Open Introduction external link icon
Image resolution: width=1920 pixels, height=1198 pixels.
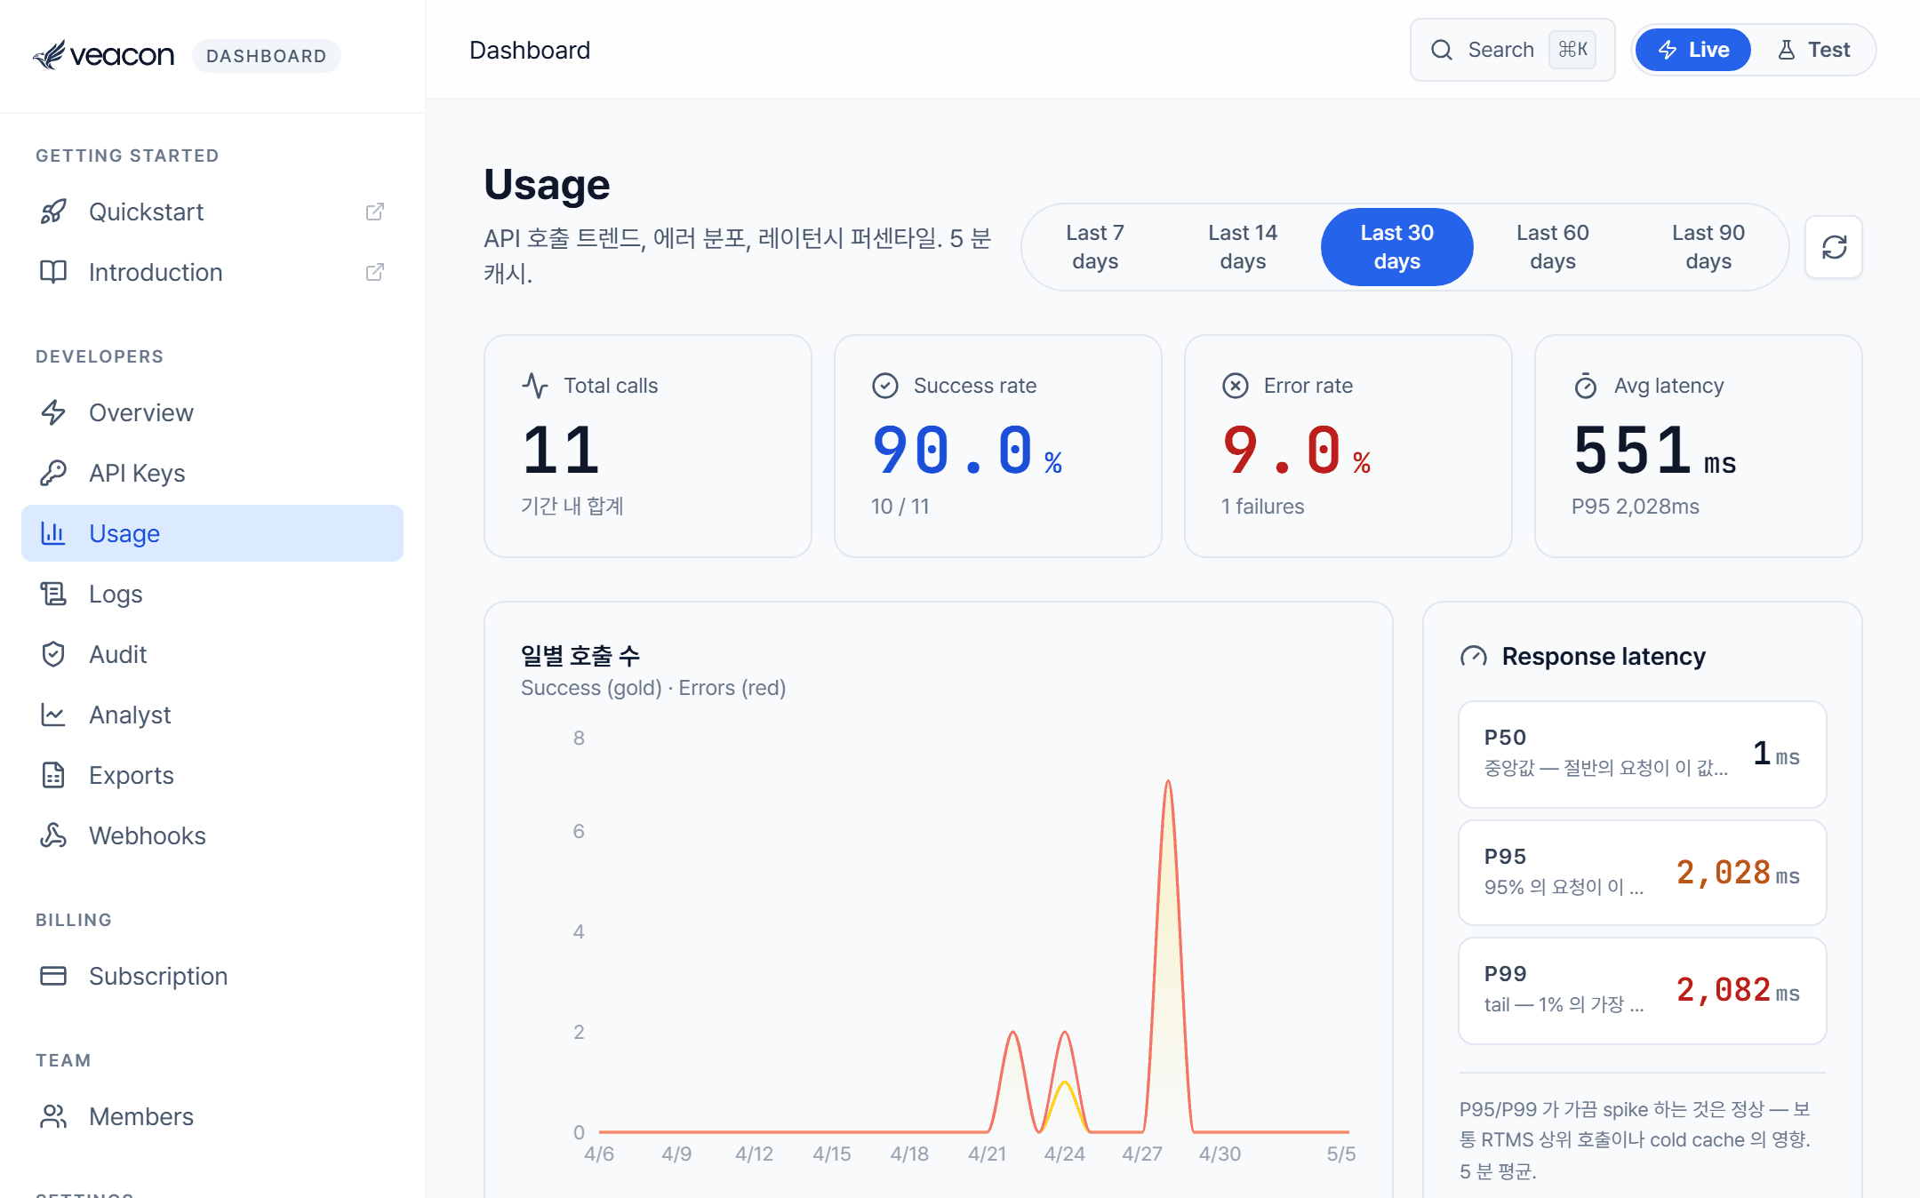point(375,272)
